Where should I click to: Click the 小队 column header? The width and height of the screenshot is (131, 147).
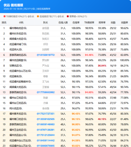point(21,23)
